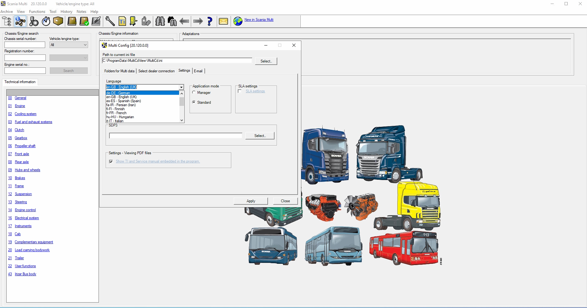Click the grey oil canister icon

coord(146,21)
